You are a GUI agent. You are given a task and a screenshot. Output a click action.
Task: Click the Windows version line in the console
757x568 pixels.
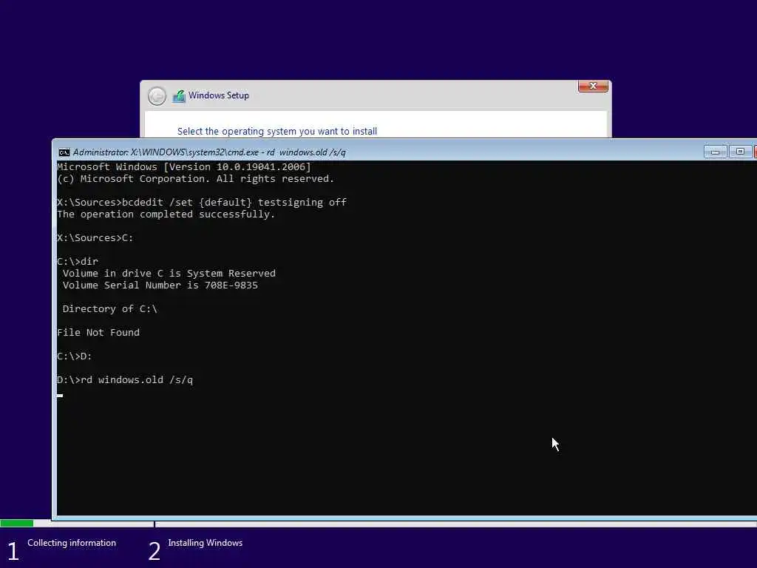pos(184,166)
